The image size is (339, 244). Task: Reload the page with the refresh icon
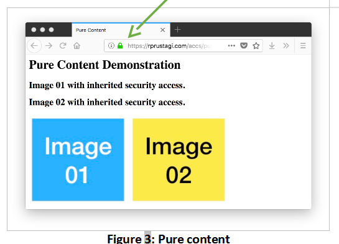pyautogui.click(x=63, y=45)
